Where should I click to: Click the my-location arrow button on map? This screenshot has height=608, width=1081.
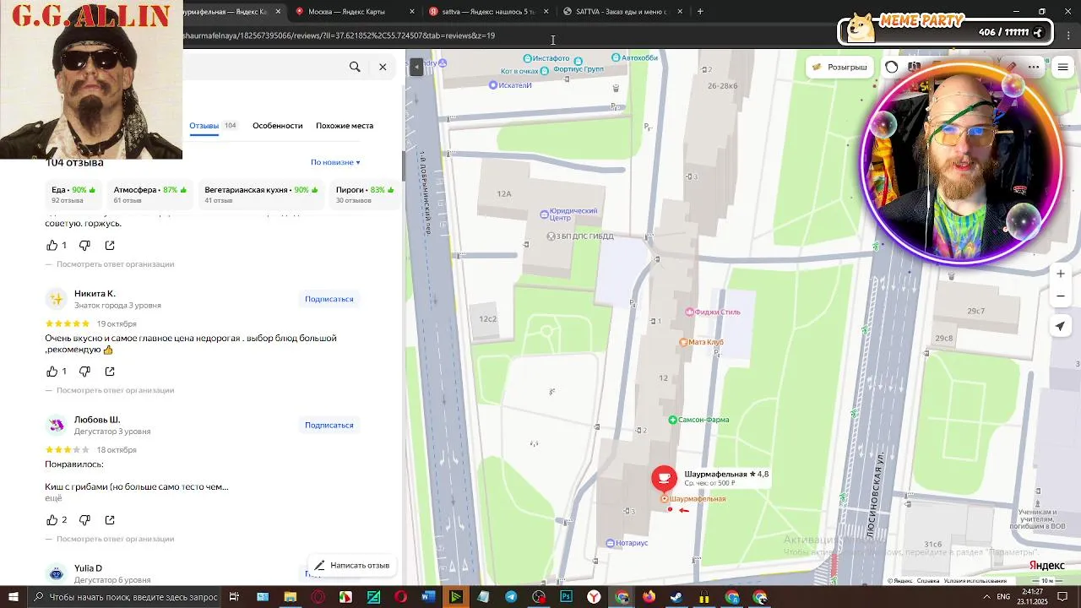[1061, 326]
